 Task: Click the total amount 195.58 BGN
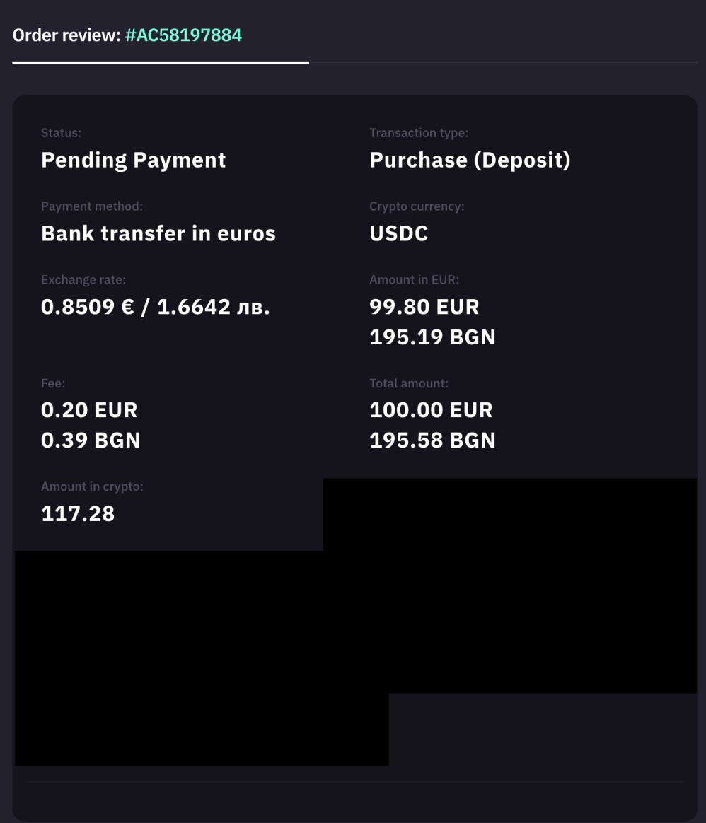click(x=432, y=440)
